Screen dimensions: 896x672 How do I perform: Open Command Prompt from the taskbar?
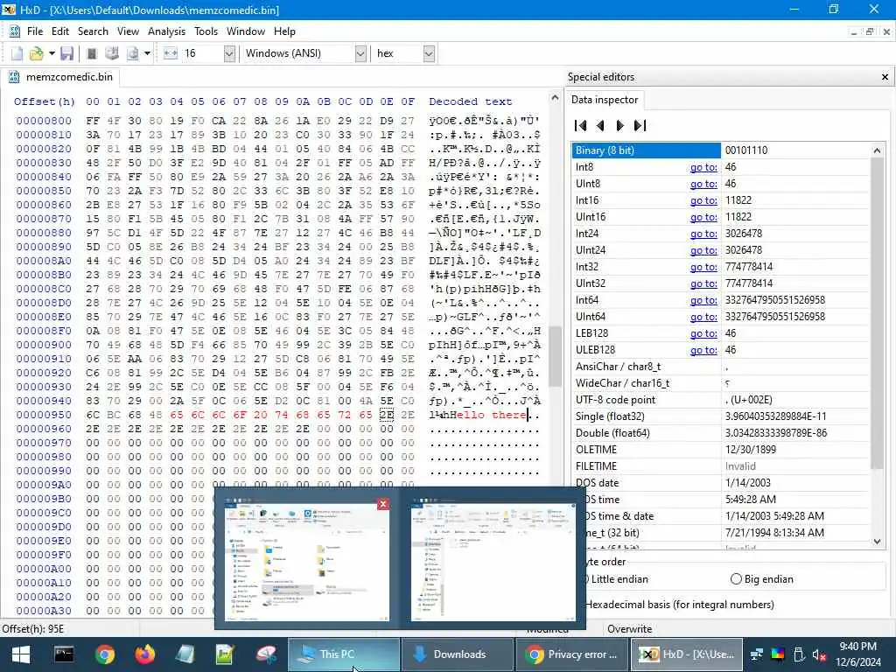pos(63,654)
